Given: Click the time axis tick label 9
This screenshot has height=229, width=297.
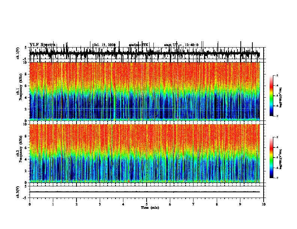Looking at the screenshot, I should tap(240, 204).
